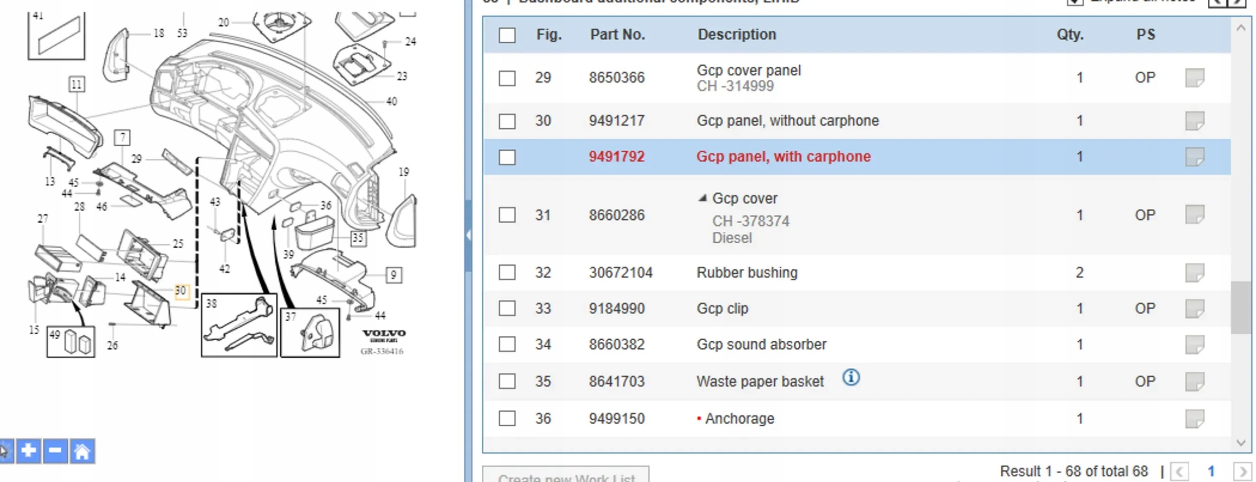Open the note icon for part 9491792
This screenshot has height=482, width=1256.
pyautogui.click(x=1195, y=157)
